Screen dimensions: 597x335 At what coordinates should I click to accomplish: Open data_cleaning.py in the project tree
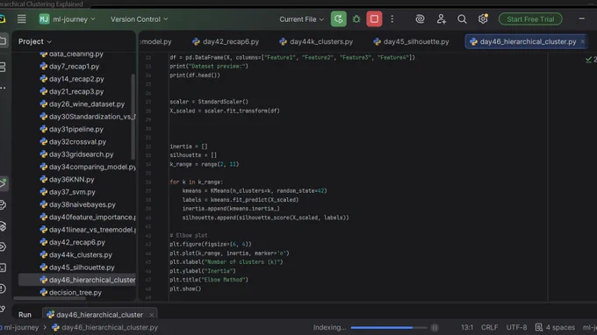point(72,54)
